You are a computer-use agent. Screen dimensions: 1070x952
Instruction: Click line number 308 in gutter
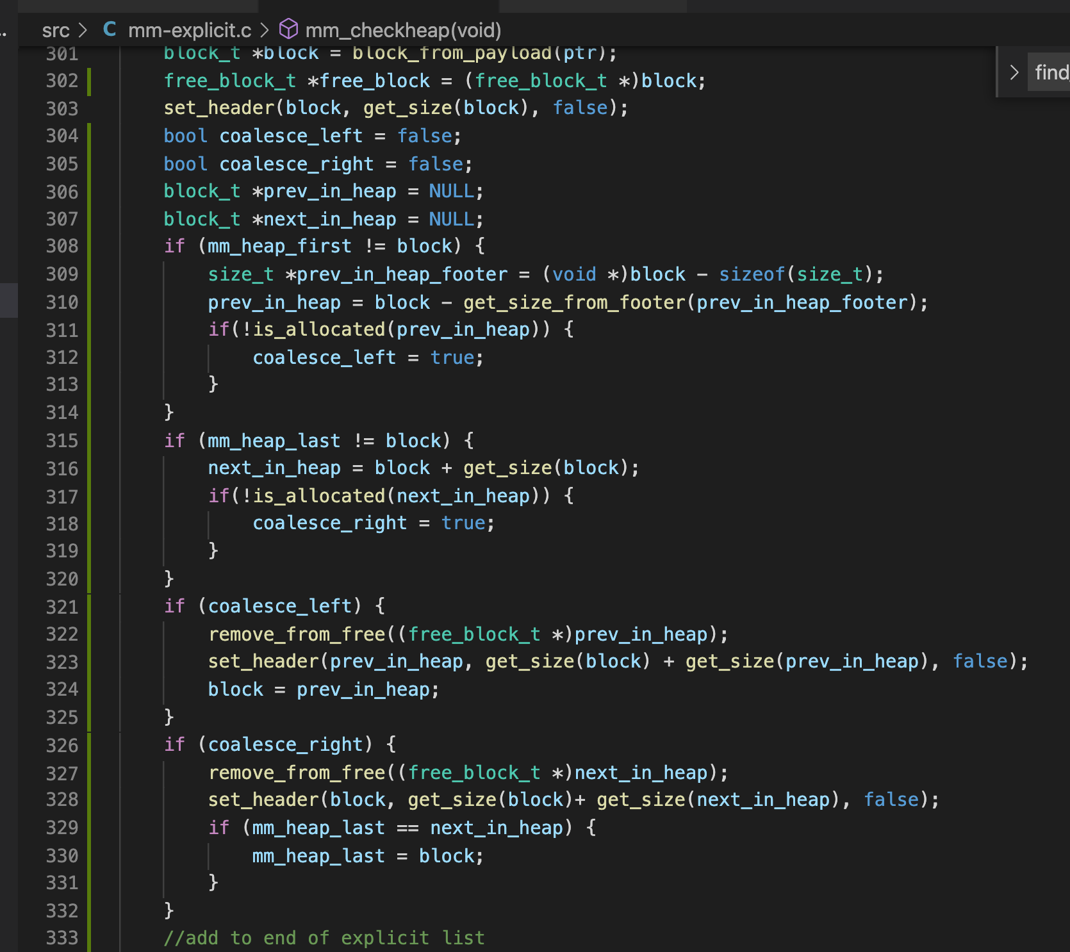[62, 246]
